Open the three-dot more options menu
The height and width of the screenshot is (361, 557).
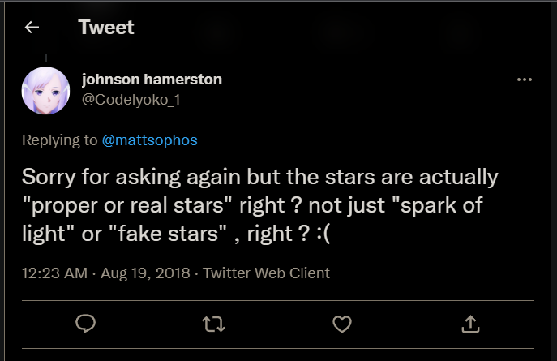point(525,80)
